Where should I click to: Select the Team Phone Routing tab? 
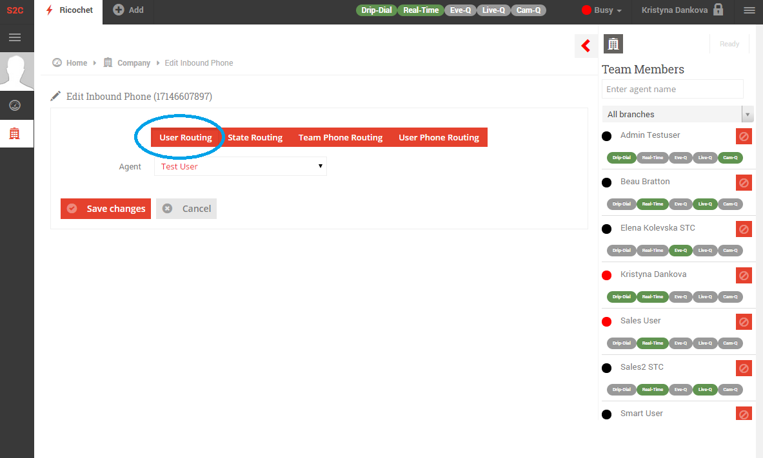point(341,137)
